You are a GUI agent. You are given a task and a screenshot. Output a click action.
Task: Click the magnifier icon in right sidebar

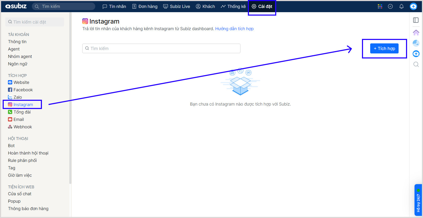[416, 64]
